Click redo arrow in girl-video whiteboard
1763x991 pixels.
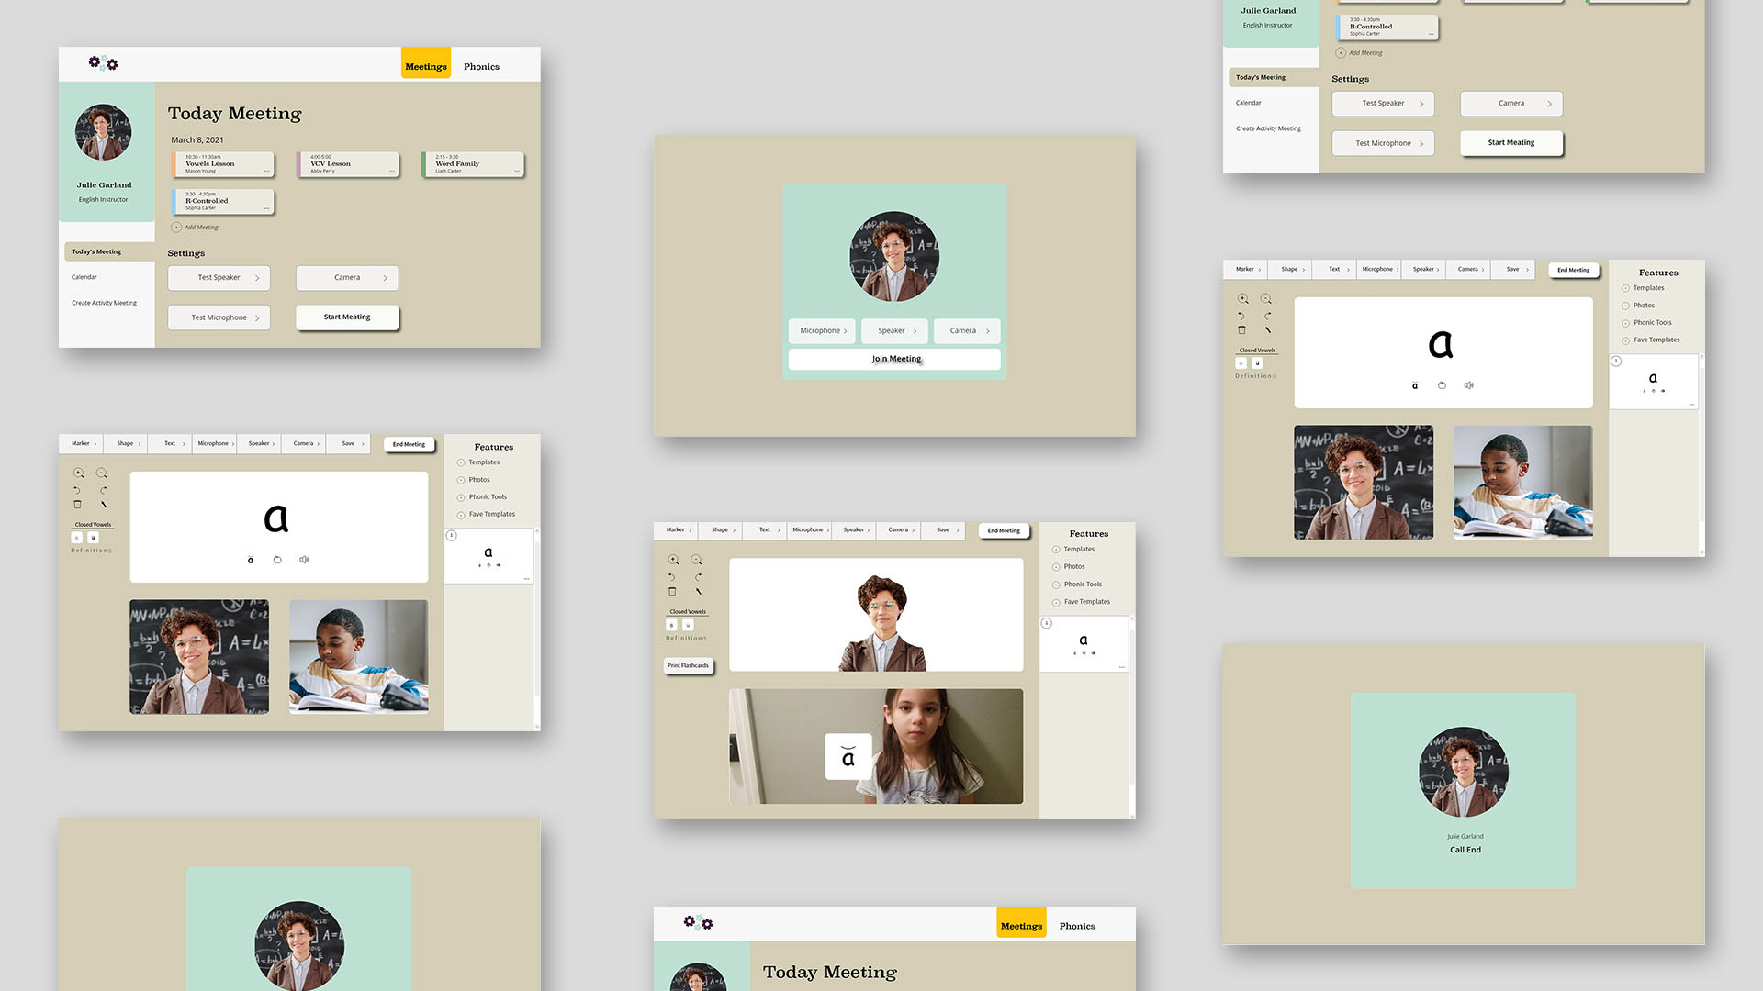point(698,577)
